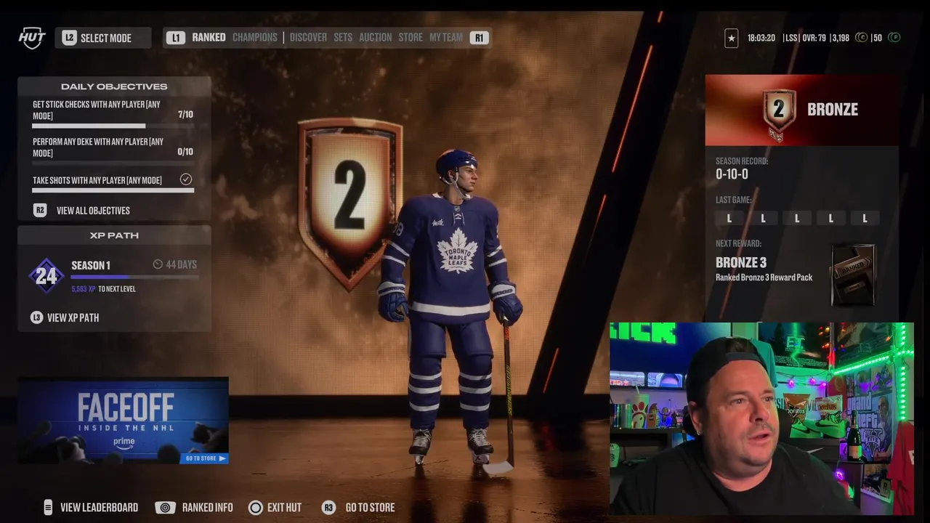Open the My Team tab

click(446, 37)
